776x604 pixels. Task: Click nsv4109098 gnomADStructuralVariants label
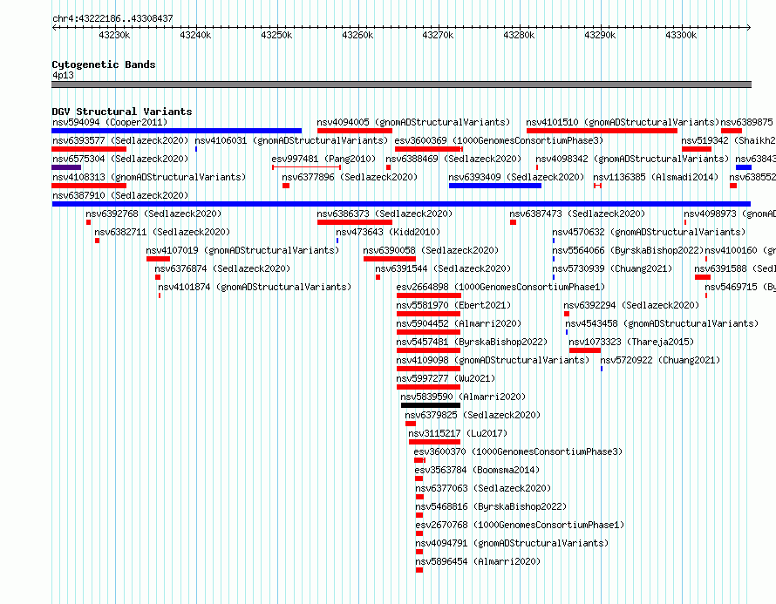[x=493, y=360]
